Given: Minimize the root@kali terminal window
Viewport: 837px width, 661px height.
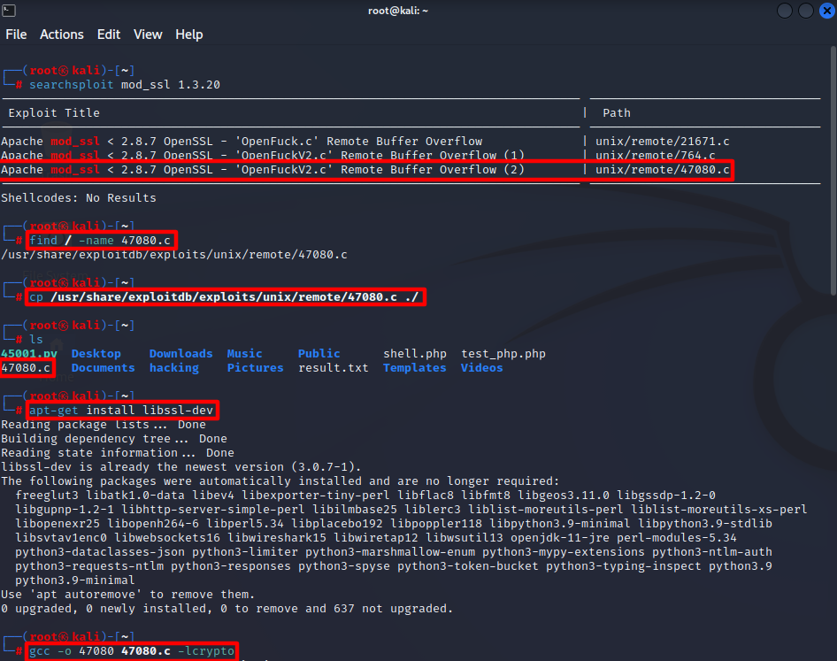Looking at the screenshot, I should click(785, 11).
